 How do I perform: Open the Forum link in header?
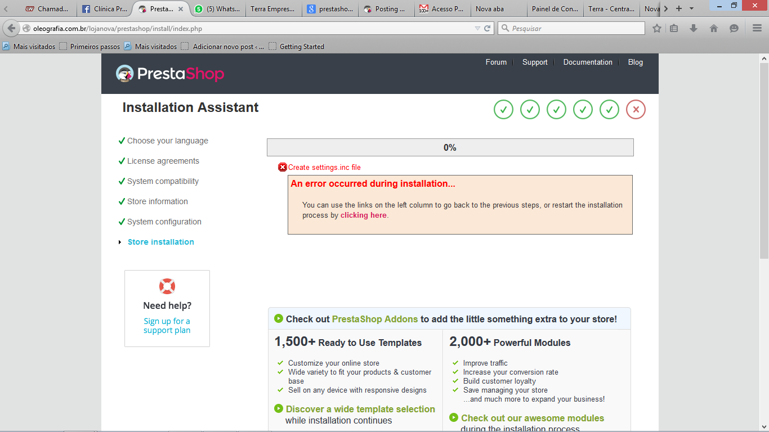click(x=496, y=62)
